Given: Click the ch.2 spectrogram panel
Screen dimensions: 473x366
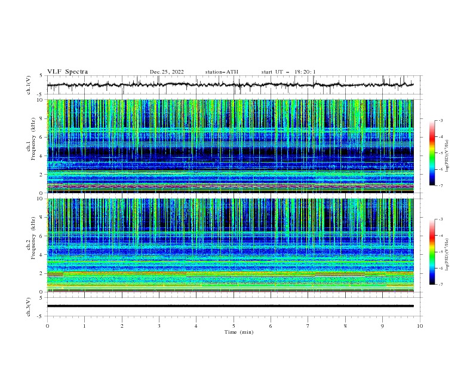Looking at the screenshot, I should pyautogui.click(x=231, y=245).
